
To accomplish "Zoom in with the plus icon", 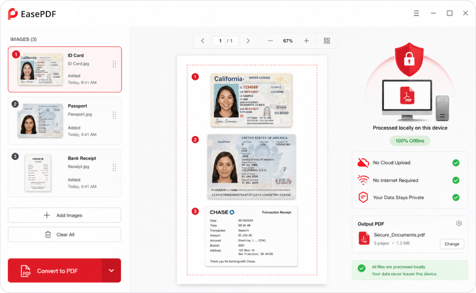I will click(x=306, y=41).
